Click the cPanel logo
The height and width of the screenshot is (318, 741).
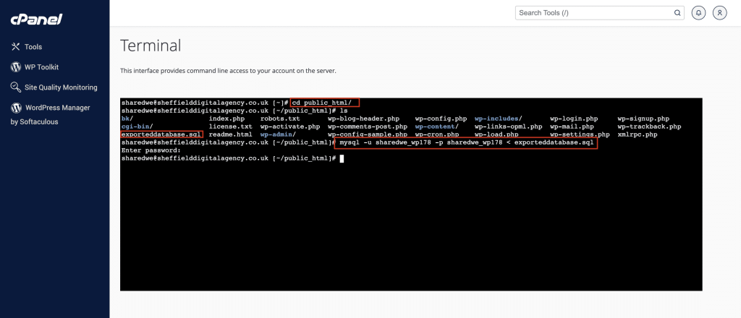(36, 20)
